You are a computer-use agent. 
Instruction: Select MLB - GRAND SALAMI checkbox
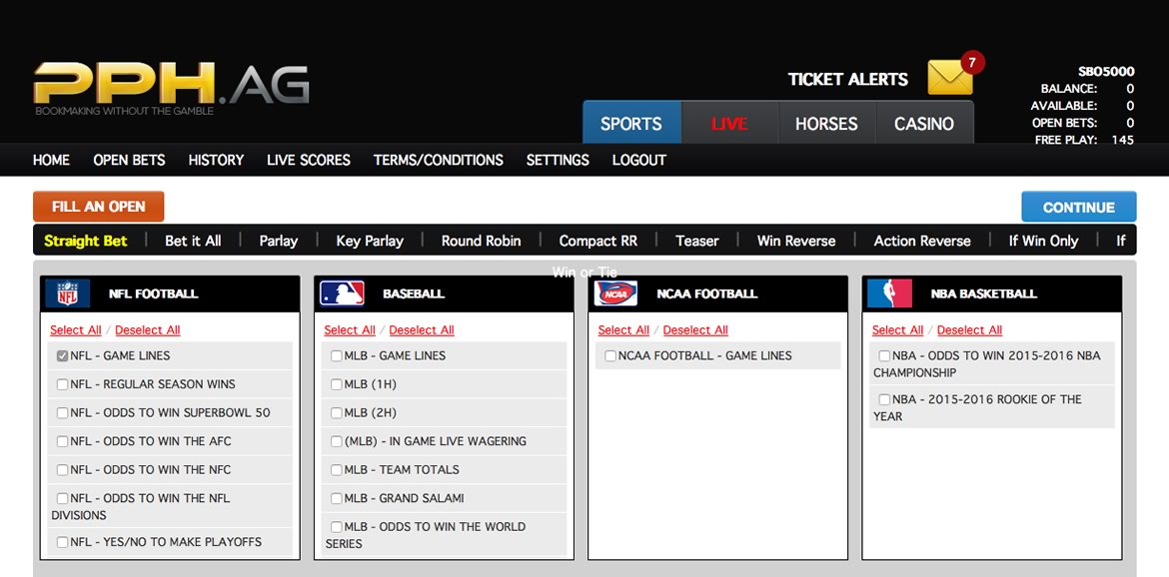pyautogui.click(x=337, y=498)
